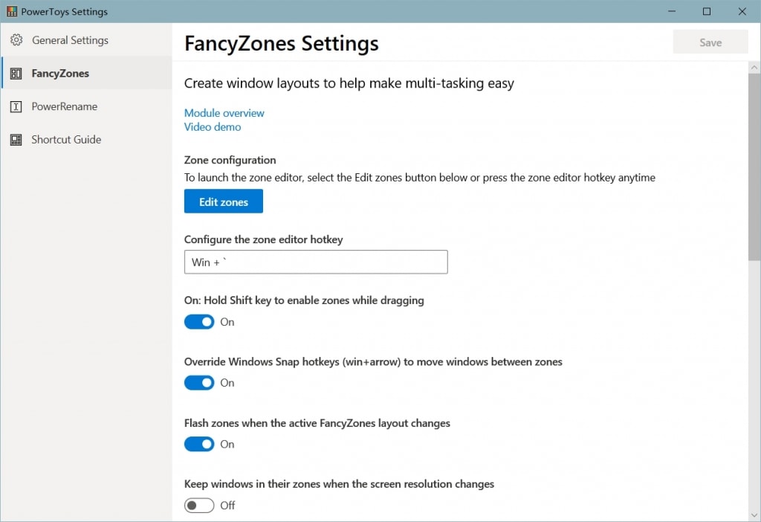Click the Save button
Image resolution: width=761 pixels, height=522 pixels.
(710, 42)
